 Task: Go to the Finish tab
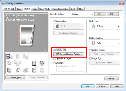click(34, 9)
